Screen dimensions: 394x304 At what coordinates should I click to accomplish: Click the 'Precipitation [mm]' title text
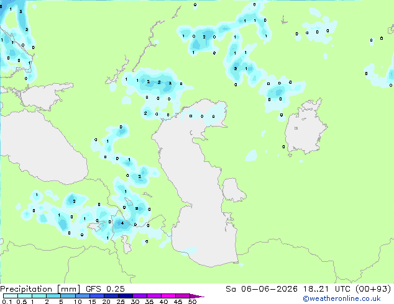(40, 289)
